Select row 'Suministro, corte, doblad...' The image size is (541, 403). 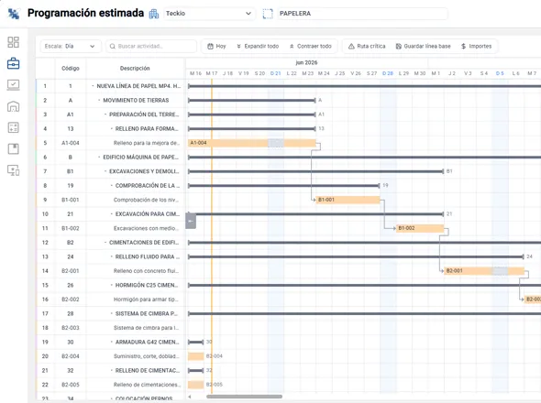[110, 356]
